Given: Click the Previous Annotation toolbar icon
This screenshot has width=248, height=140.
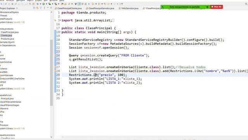Looking at the screenshot, I should (99, 4).
